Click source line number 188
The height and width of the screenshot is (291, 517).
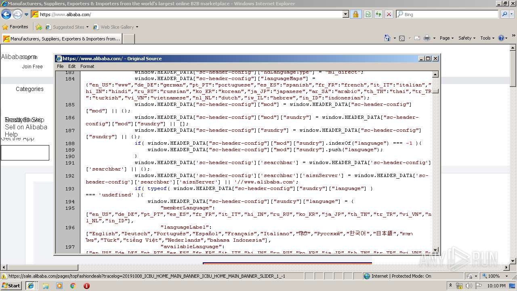(x=70, y=143)
